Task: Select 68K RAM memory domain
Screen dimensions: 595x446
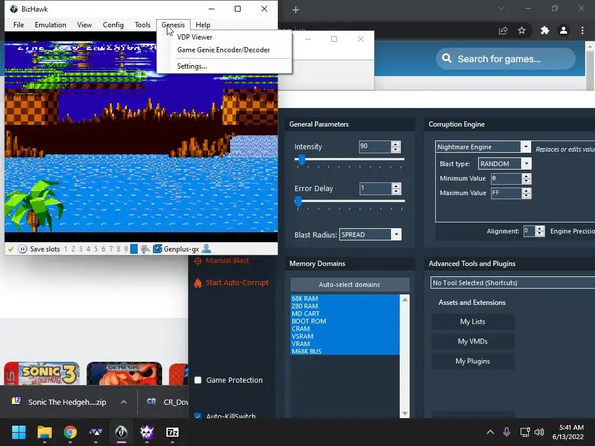Action: [345, 298]
